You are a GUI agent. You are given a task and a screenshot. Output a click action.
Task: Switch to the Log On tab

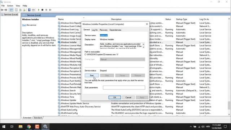[x=95, y=30]
